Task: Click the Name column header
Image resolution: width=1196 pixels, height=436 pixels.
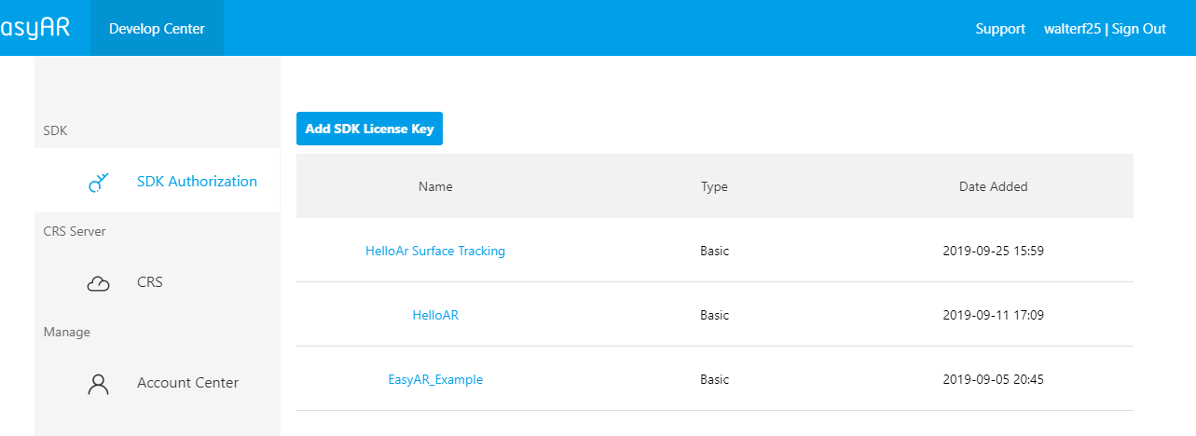Action: click(435, 186)
